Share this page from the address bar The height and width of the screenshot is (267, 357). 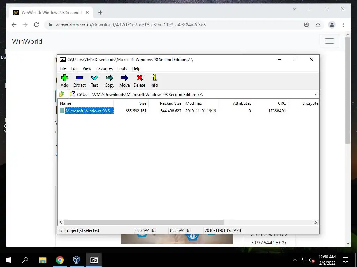coord(307,25)
